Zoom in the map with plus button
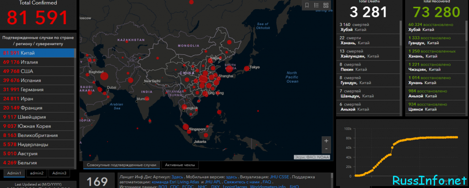469x188 pixels. (x=326, y=141)
